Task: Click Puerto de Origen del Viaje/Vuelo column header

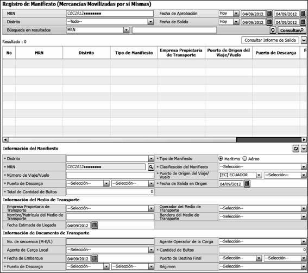Action: (229, 53)
